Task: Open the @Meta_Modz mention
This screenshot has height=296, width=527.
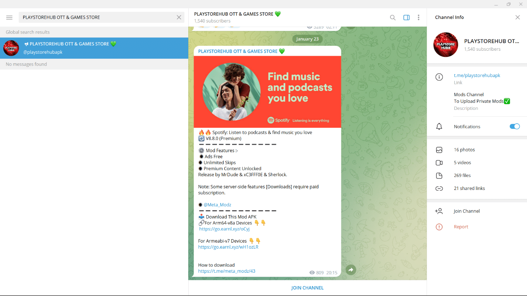Action: pyautogui.click(x=217, y=205)
